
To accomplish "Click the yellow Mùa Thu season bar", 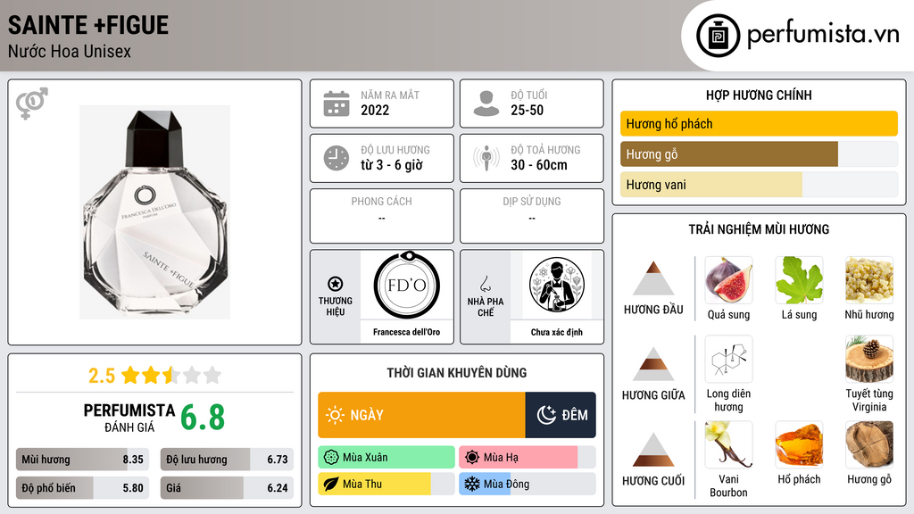I will coord(374,484).
